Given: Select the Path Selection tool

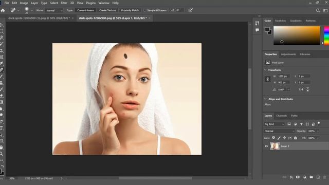Looking at the screenshot, I should point(2,135).
